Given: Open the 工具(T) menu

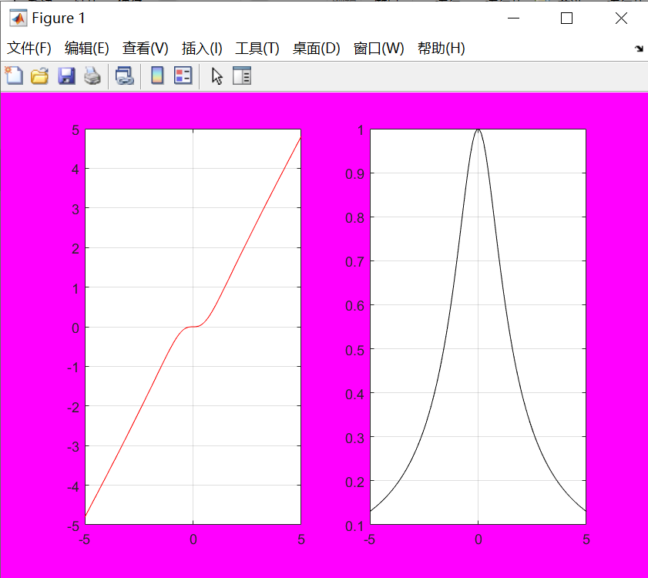Looking at the screenshot, I should click(x=256, y=48).
